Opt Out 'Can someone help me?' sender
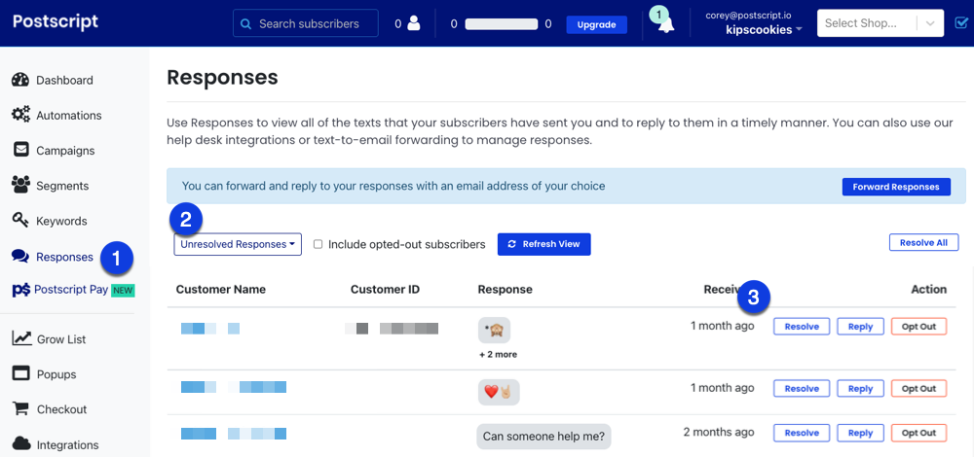The height and width of the screenshot is (457, 974). coord(918,433)
